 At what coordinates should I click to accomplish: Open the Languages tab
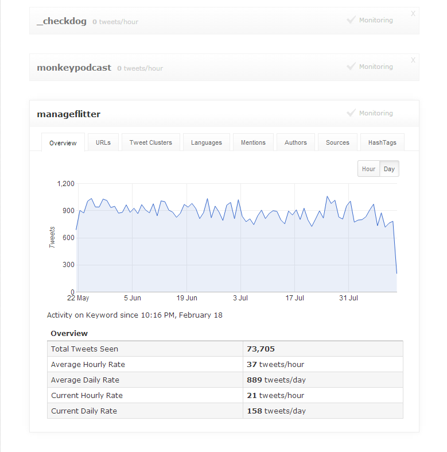207,142
